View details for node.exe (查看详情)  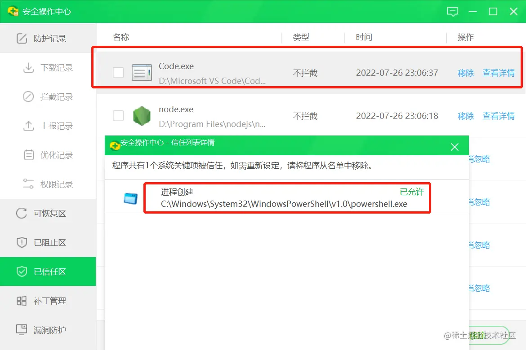click(499, 116)
